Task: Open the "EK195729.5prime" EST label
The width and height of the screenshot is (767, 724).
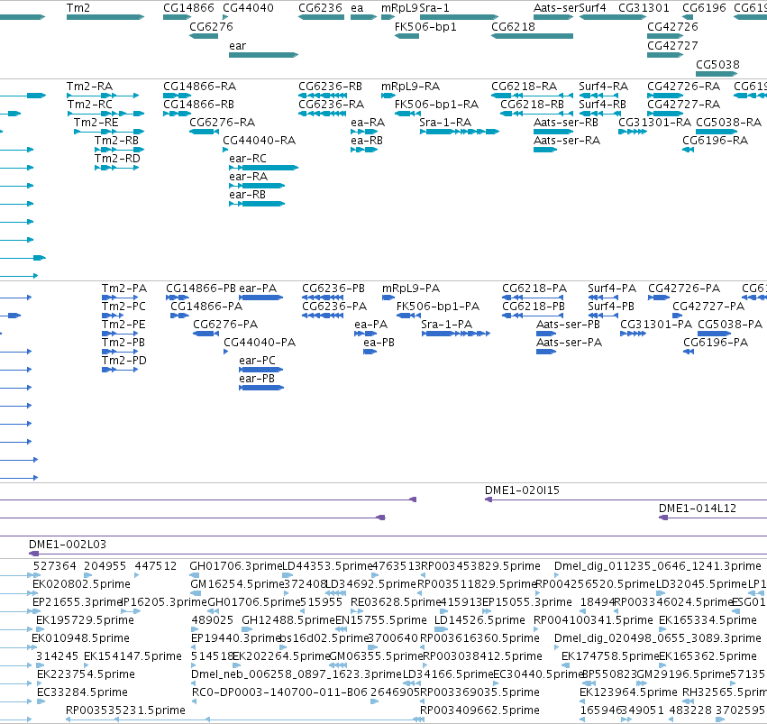Action: [85, 620]
